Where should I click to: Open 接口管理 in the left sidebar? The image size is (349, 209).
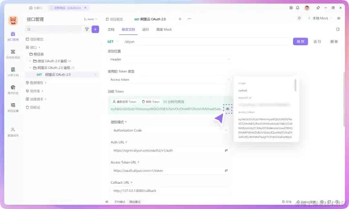point(13,36)
